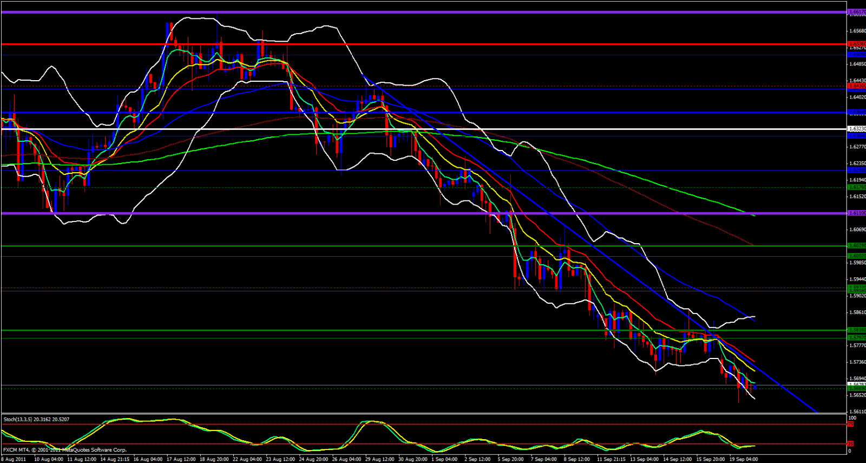The image size is (866, 463).
Task: Select the red 1.6536 price level tag
Action: click(856, 44)
